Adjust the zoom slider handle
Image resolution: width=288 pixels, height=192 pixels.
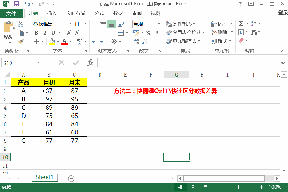click(x=238, y=187)
